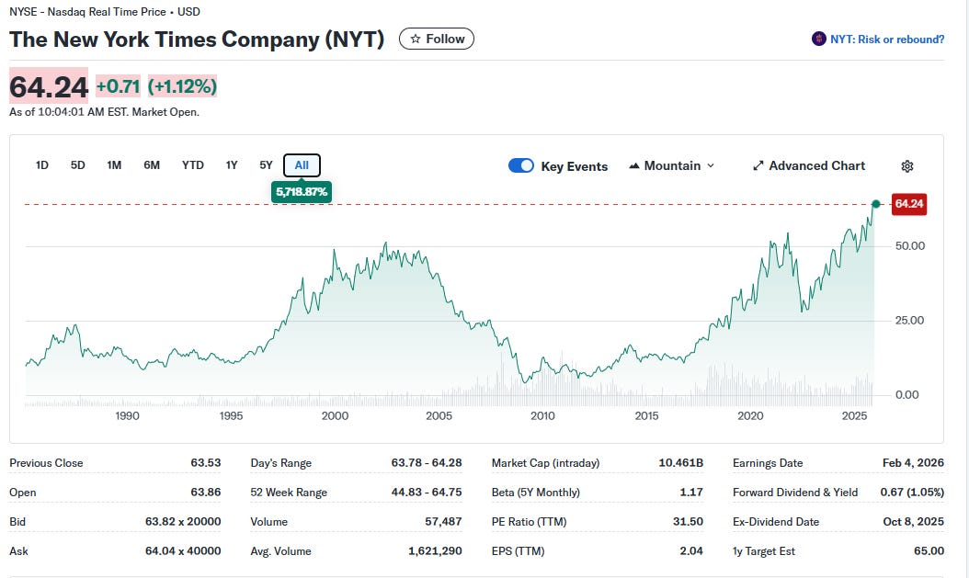Click the Market Cap value 10.461B

(x=681, y=462)
